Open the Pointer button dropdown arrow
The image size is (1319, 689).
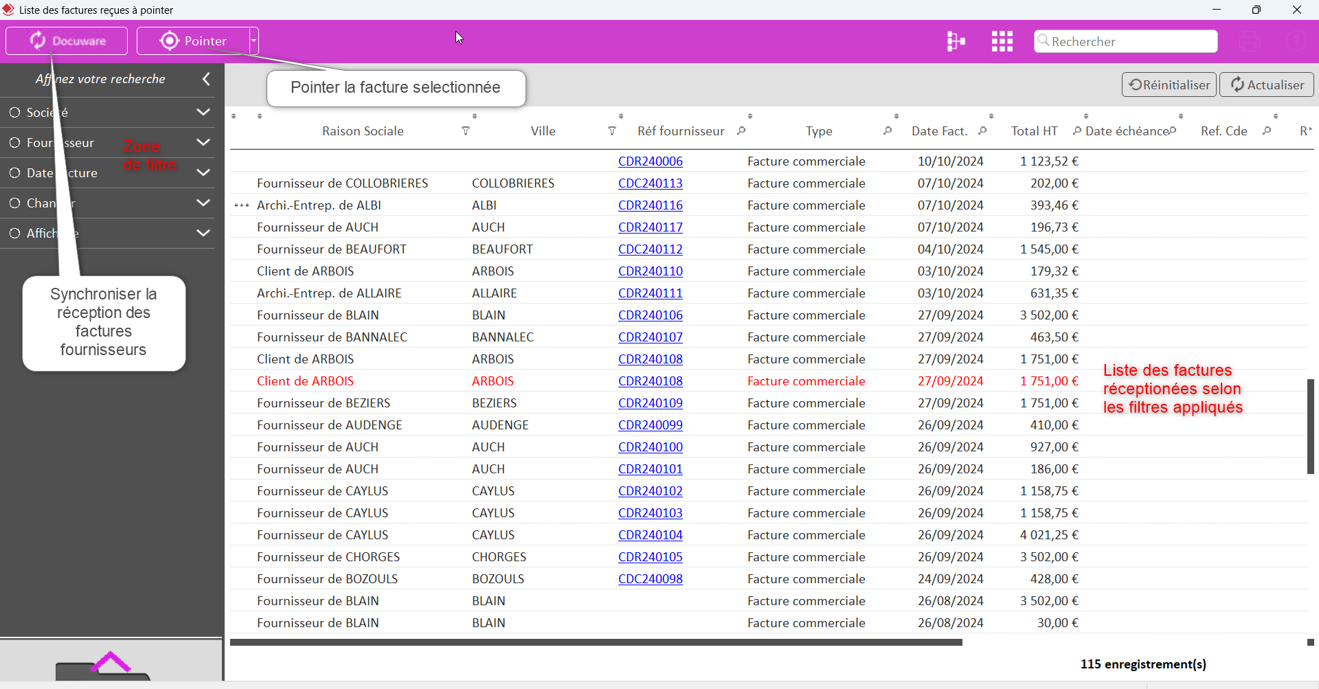pos(253,41)
